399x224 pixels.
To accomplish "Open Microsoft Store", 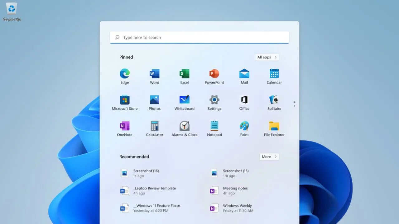I will [x=125, y=103].
